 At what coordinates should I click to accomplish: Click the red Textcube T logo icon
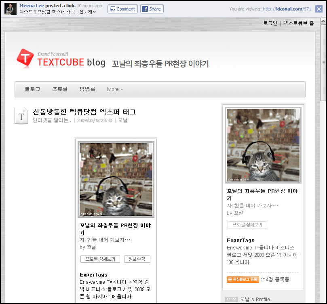coord(25,58)
